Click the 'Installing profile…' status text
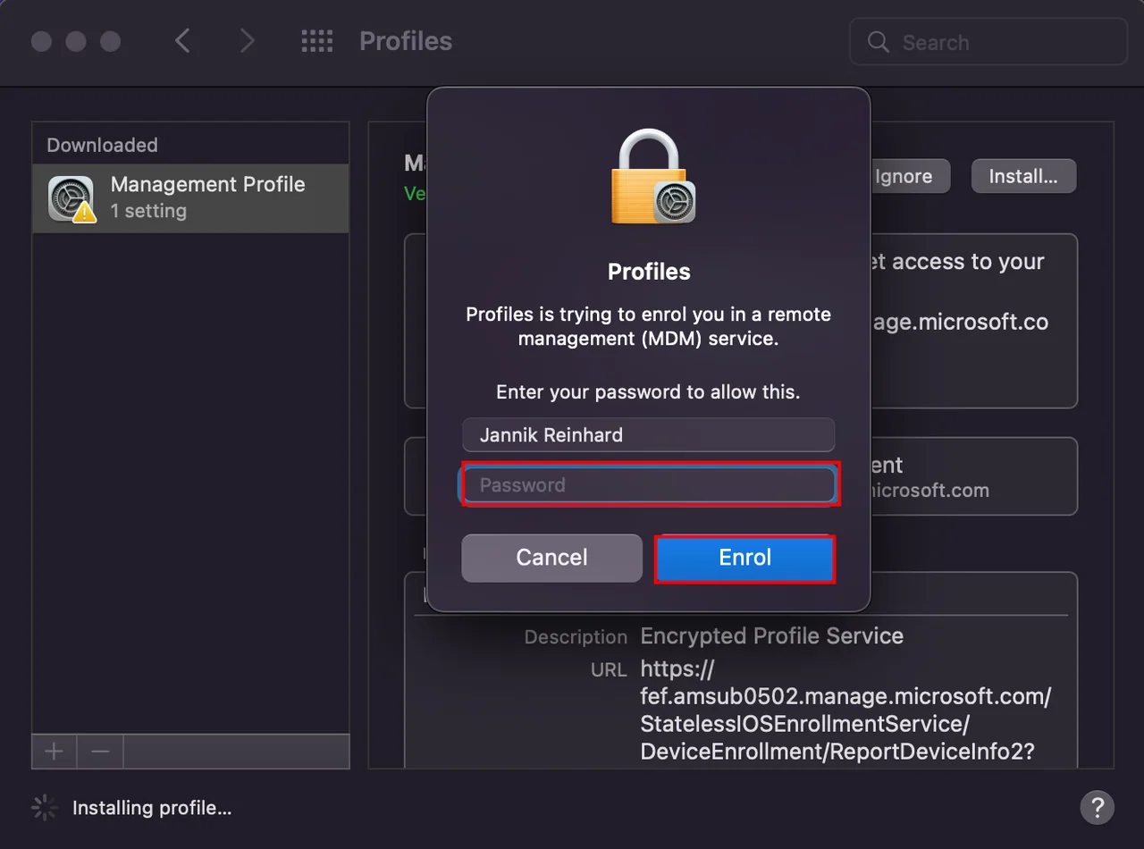1144x849 pixels. (152, 808)
